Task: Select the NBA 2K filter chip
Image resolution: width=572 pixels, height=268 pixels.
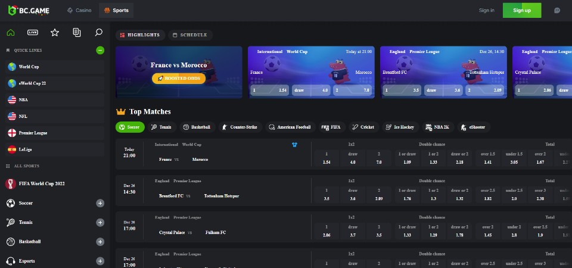Action: (x=438, y=127)
